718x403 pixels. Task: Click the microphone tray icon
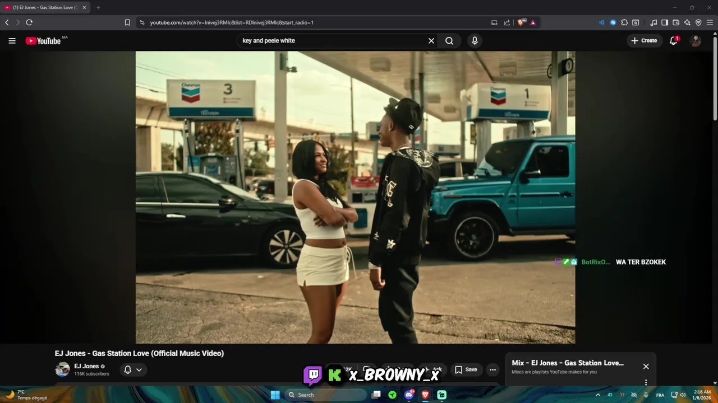[646, 395]
